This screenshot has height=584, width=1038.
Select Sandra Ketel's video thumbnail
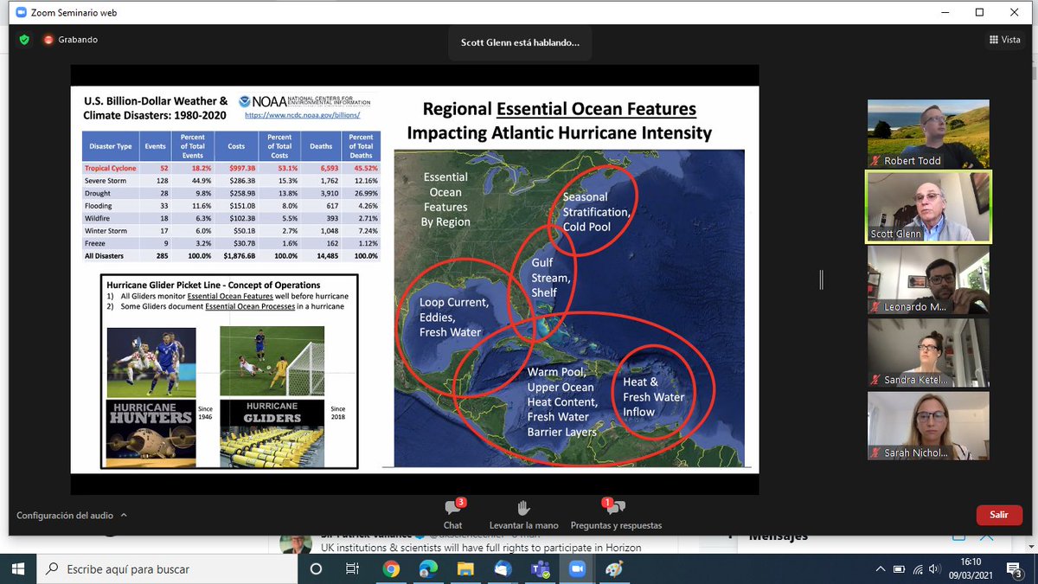[928, 352]
